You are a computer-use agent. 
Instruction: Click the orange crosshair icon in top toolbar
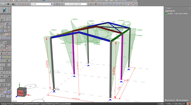(x=23, y=4)
